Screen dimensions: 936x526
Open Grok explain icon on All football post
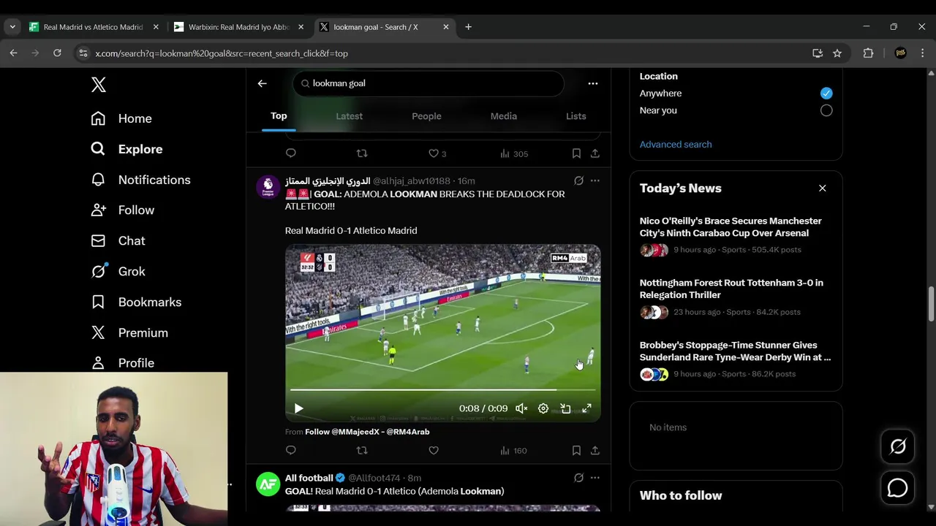[x=578, y=478]
